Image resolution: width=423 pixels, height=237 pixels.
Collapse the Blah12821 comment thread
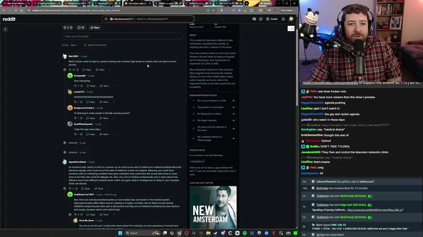pyautogui.click(x=65, y=70)
